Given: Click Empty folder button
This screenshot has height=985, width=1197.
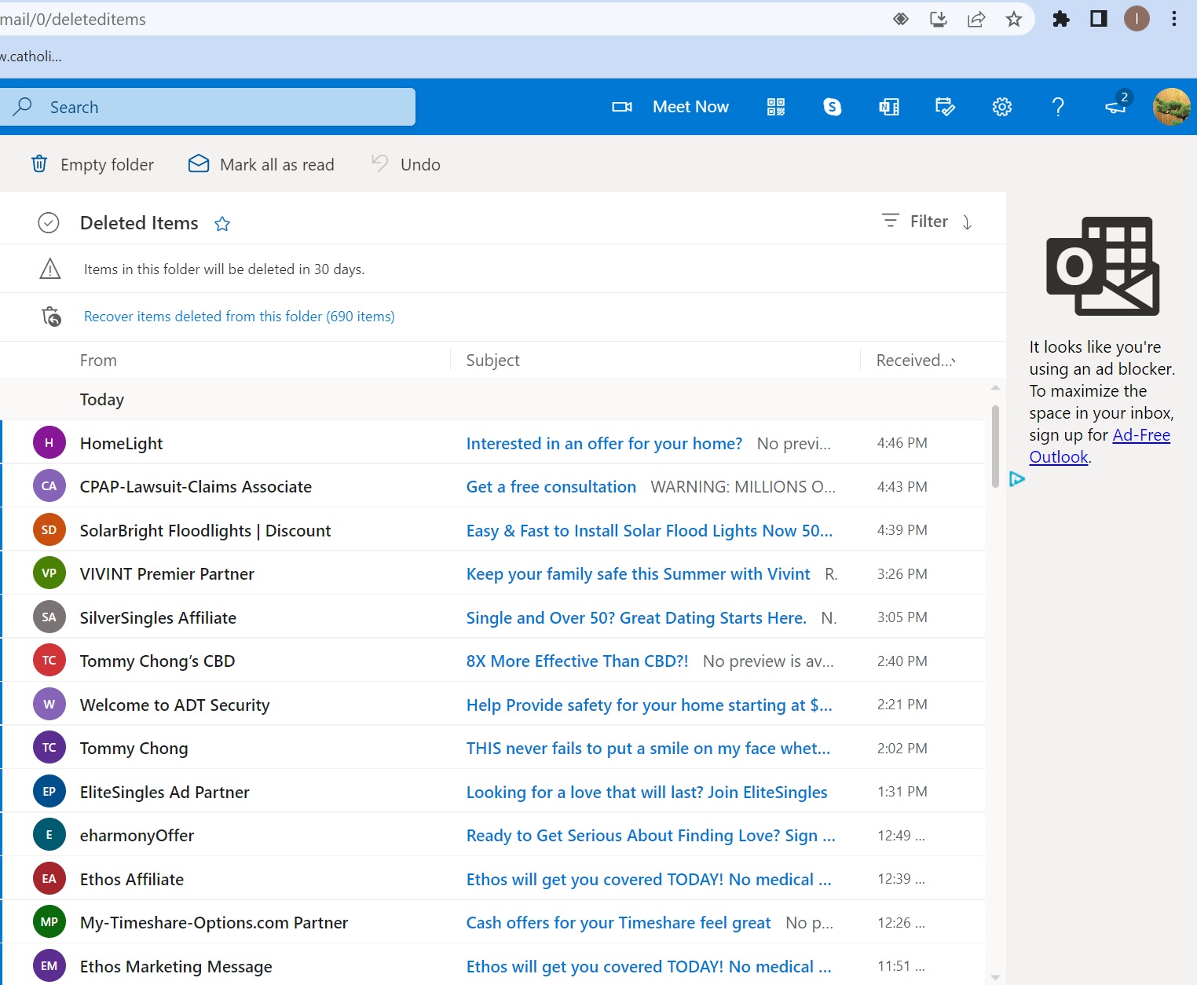Looking at the screenshot, I should coord(92,164).
